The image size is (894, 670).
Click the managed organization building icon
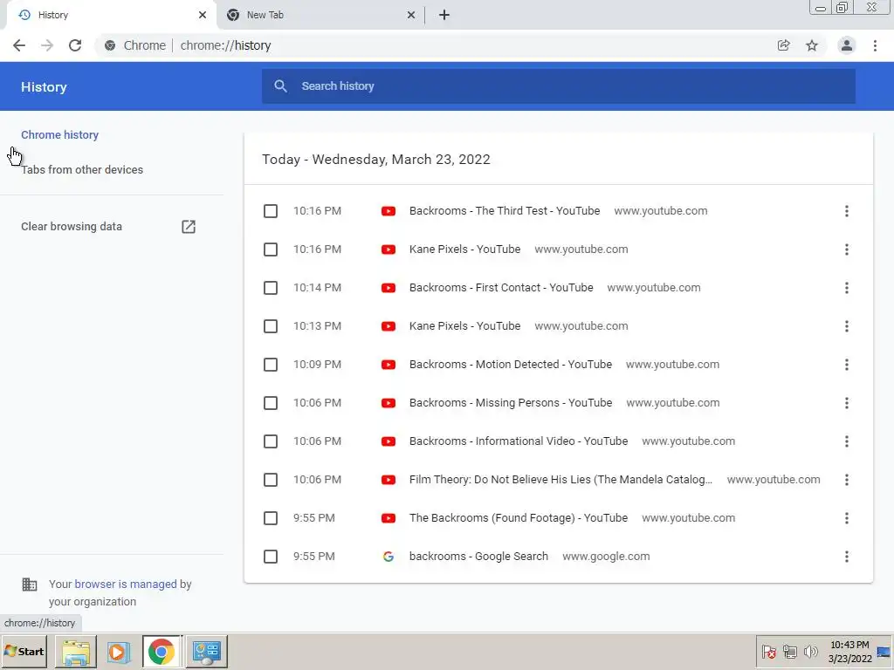pyautogui.click(x=30, y=585)
